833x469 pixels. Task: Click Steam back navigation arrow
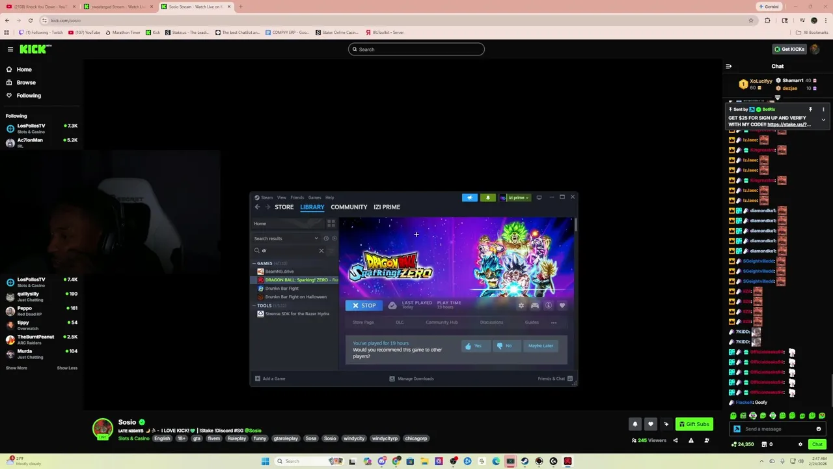(257, 207)
